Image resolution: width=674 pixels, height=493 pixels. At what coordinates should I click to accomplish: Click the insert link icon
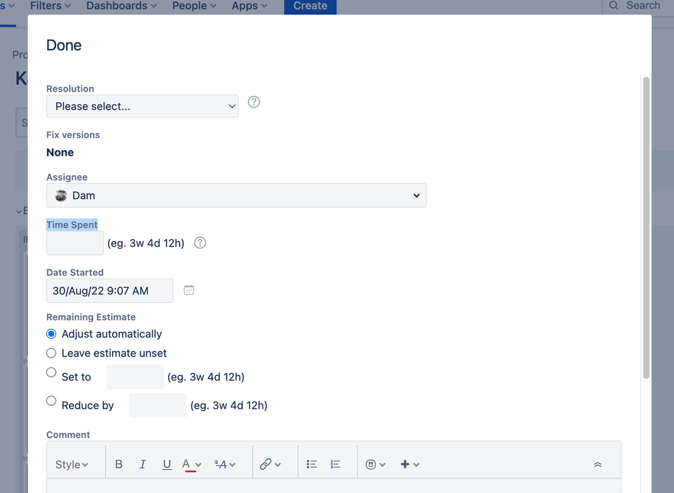[x=266, y=464]
